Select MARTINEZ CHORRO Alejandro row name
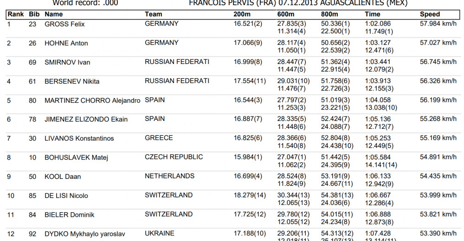The height and width of the screenshot is (241, 464). pos(92,101)
